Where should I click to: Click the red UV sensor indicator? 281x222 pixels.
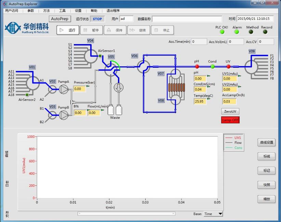click(x=228, y=67)
